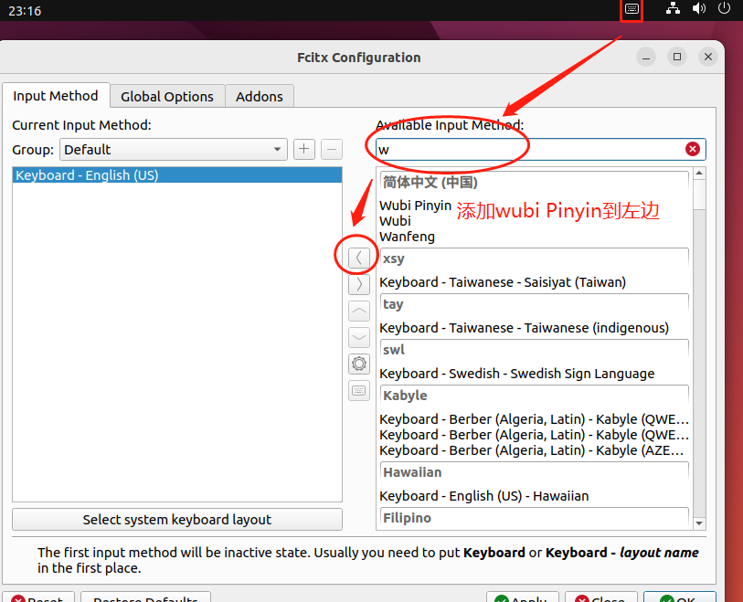This screenshot has height=602, width=743.
Task: Open input method settings gear button
Action: pos(359,364)
